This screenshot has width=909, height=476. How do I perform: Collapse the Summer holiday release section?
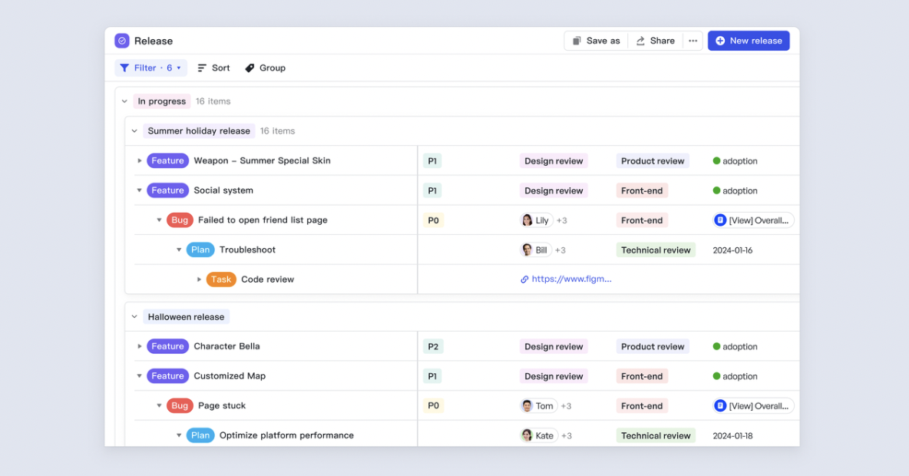[134, 131]
